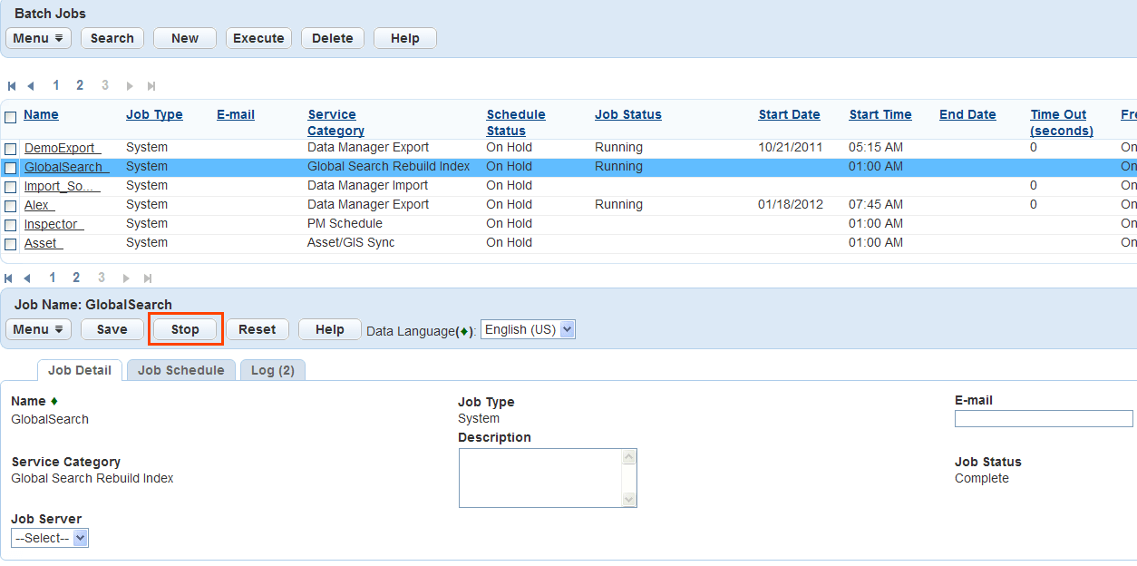The width and height of the screenshot is (1137, 566).
Task: Select the checkbox next to Alex job
Action: [x=11, y=206]
